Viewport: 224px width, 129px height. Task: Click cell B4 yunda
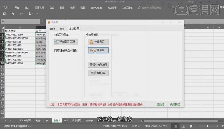click(41, 42)
